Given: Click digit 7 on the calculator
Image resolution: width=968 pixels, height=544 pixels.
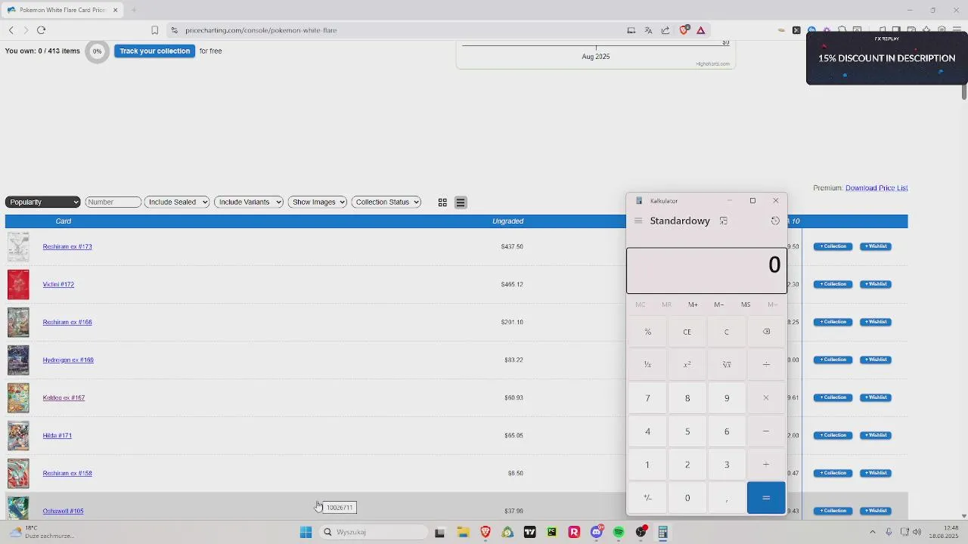Looking at the screenshot, I should point(647,398).
